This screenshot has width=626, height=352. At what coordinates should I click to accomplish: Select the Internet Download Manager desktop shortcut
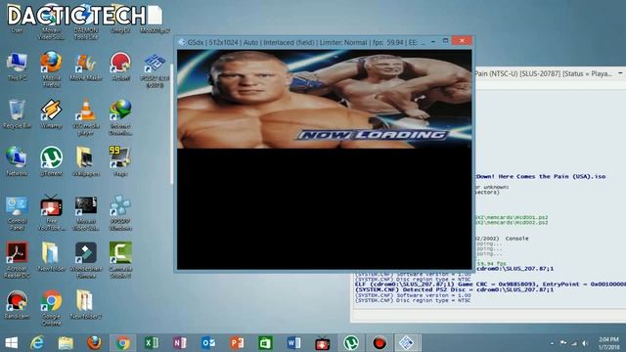pyautogui.click(x=120, y=116)
